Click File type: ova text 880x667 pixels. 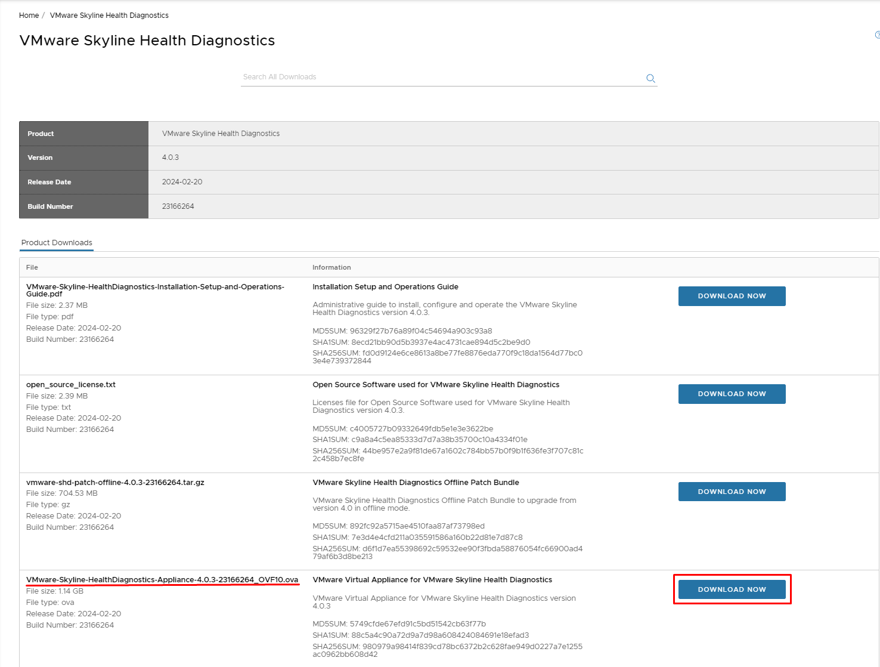(50, 603)
